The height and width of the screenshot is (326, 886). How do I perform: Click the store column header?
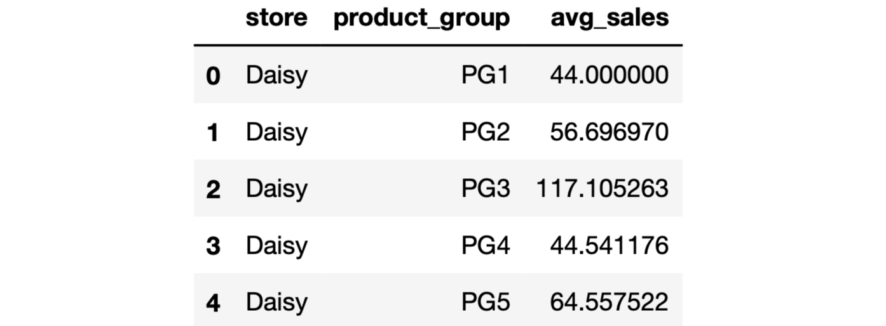pos(276,18)
